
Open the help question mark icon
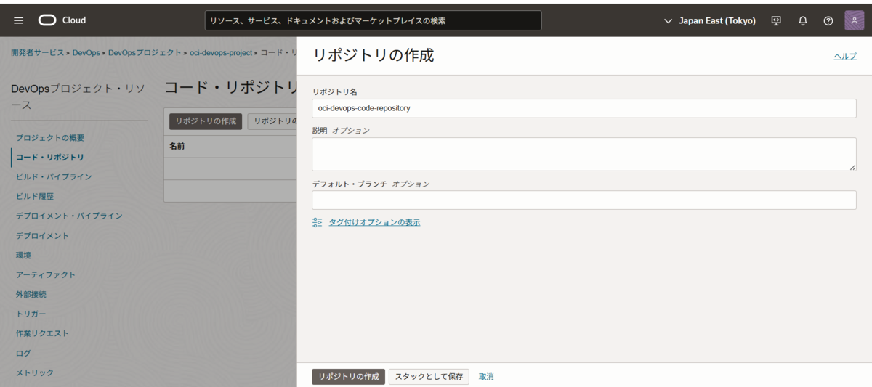click(828, 20)
